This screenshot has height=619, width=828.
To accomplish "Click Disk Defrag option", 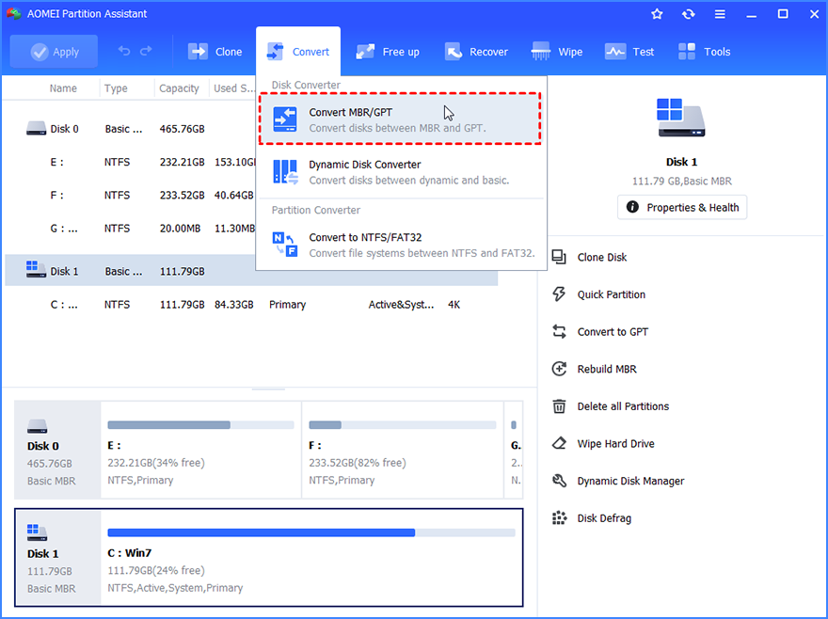I will tap(604, 518).
